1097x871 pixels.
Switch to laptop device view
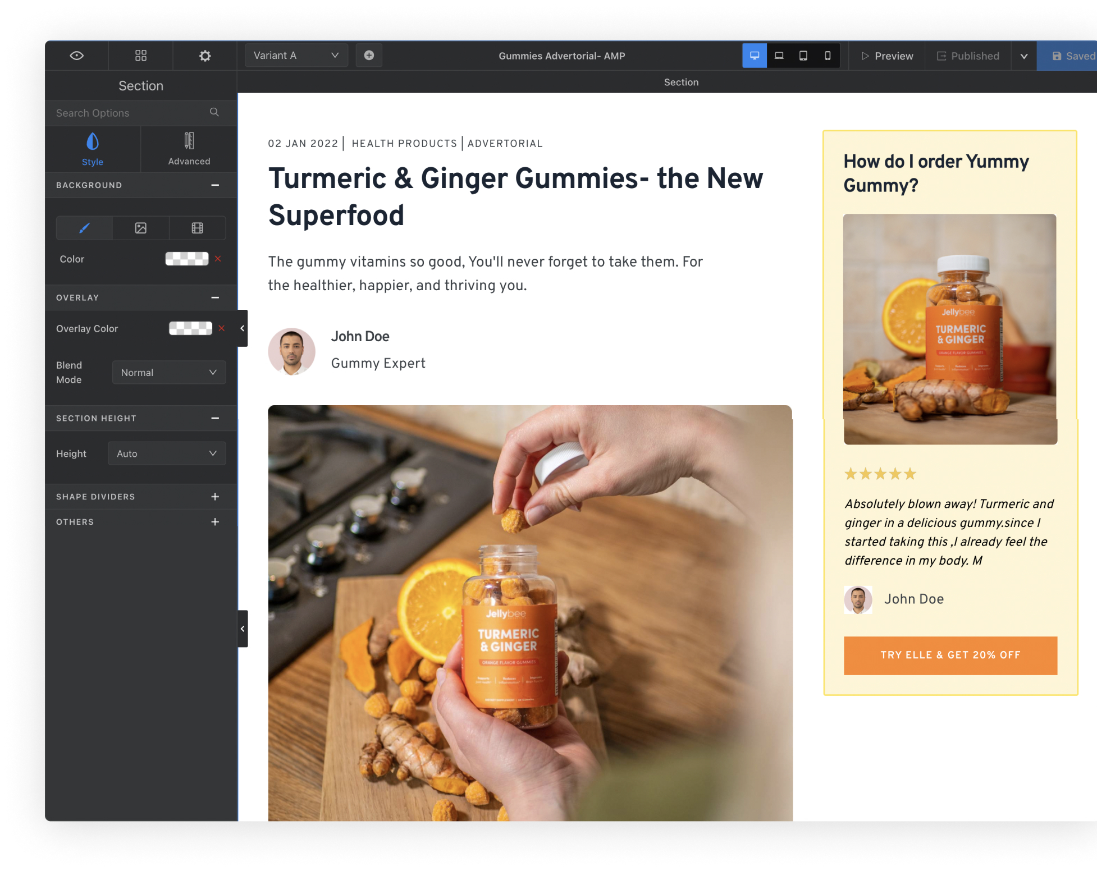(779, 56)
